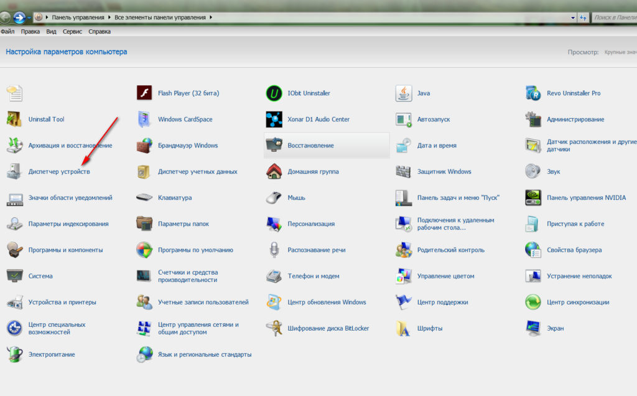Image resolution: width=637 pixels, height=396 pixels.
Task: Expand the Просмотр view mode dropdown
Action: (x=620, y=52)
